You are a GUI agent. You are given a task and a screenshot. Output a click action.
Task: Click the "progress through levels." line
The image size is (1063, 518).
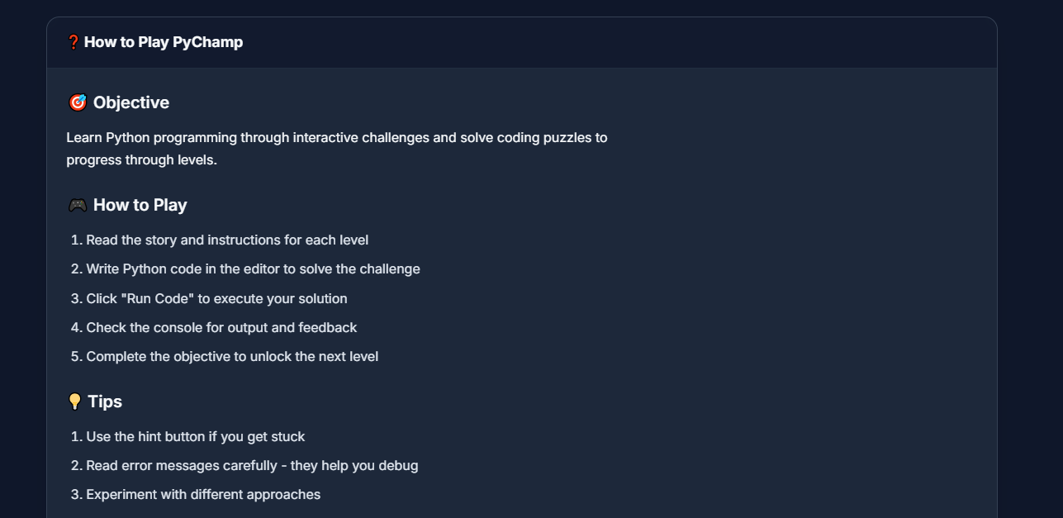[141, 159]
